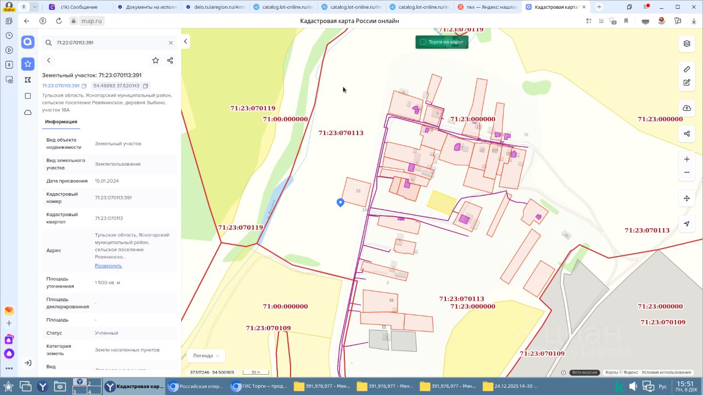Activate the my-location arrow button

[x=687, y=224]
